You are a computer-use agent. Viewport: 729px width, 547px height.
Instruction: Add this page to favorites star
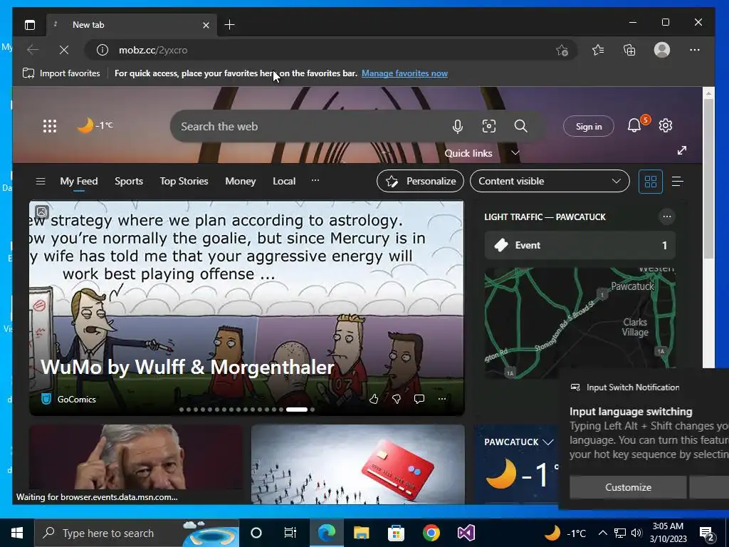[562, 50]
